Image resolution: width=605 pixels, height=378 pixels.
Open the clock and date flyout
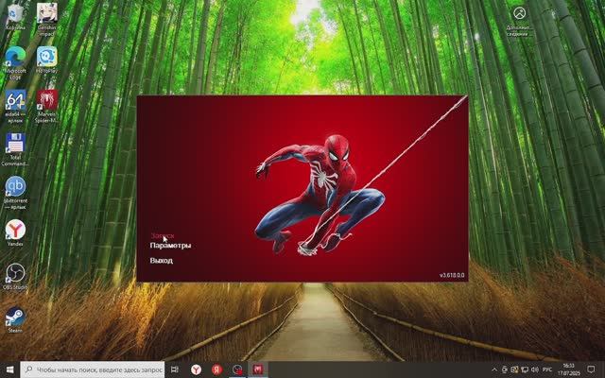click(x=569, y=369)
